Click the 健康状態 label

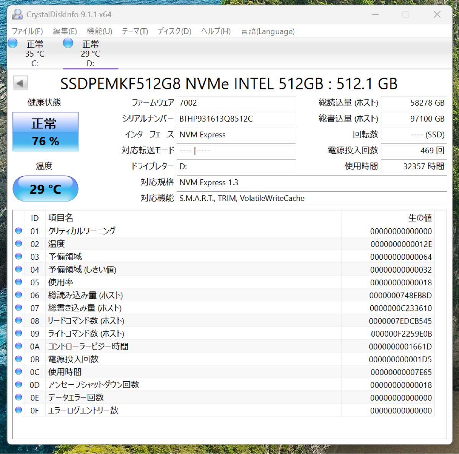click(x=44, y=102)
